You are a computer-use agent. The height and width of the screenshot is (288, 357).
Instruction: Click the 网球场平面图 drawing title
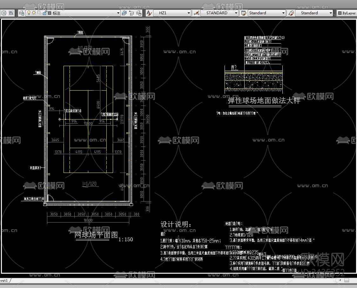coord(96,235)
